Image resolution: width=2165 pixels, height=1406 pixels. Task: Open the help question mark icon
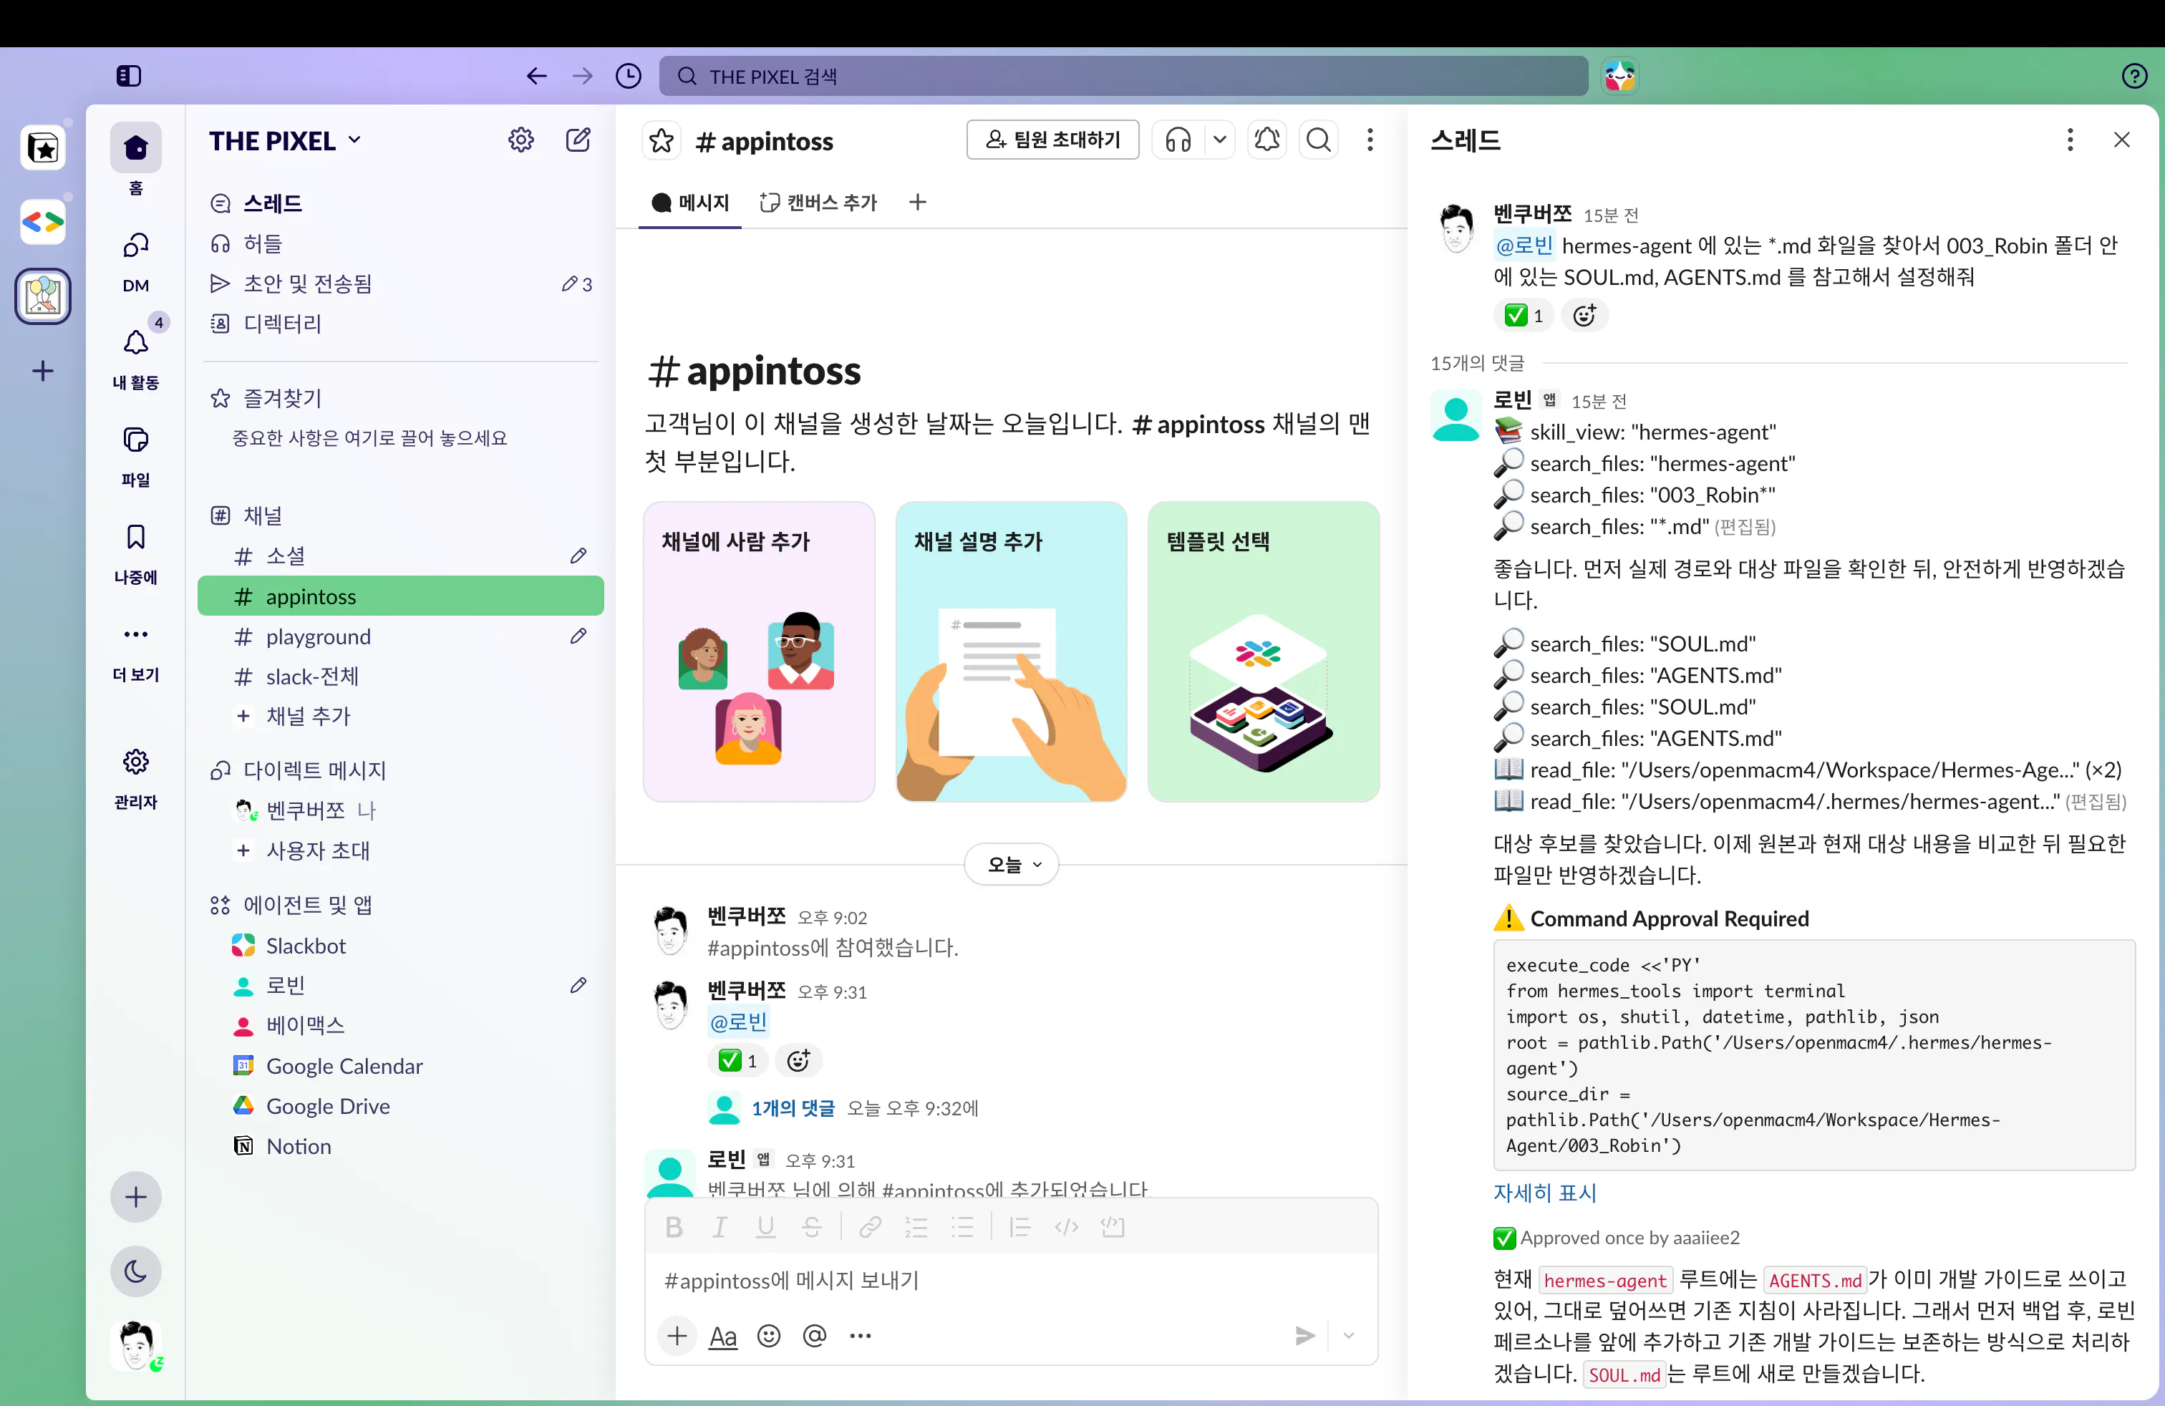[x=2134, y=77]
